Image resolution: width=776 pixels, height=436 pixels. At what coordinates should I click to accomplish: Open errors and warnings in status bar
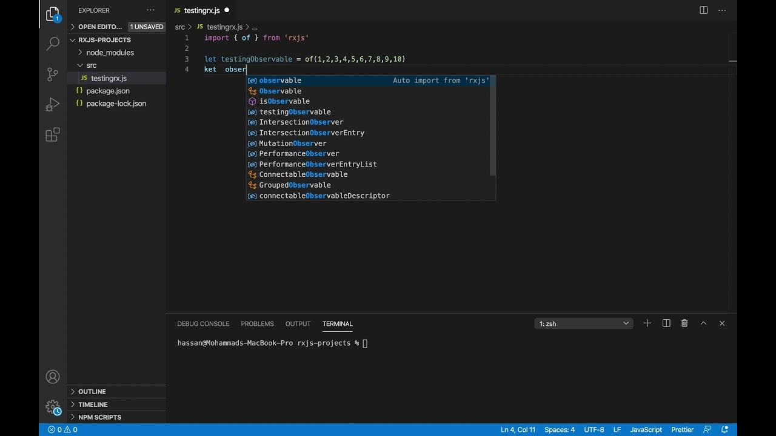(62, 430)
